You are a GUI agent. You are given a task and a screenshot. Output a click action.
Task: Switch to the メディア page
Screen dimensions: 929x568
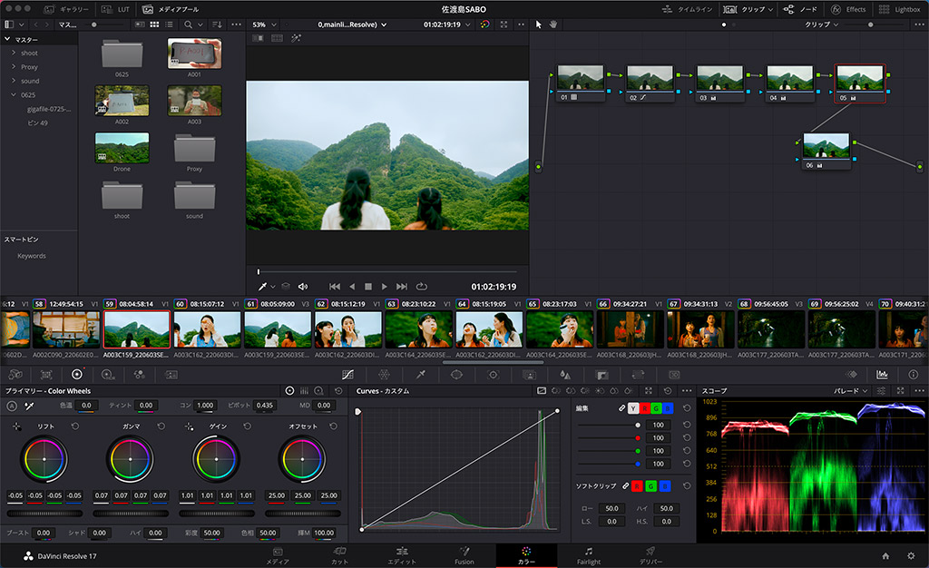pyautogui.click(x=278, y=555)
